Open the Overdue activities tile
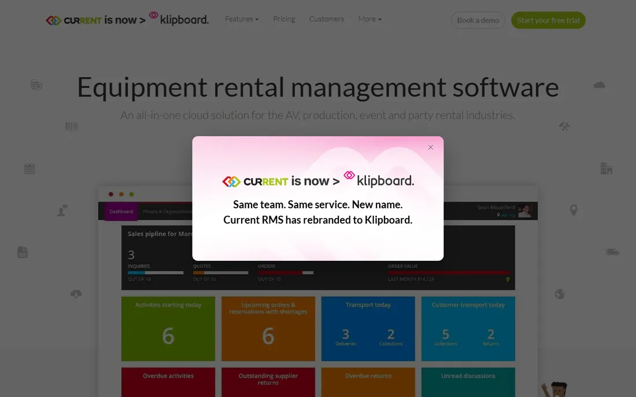 click(168, 382)
